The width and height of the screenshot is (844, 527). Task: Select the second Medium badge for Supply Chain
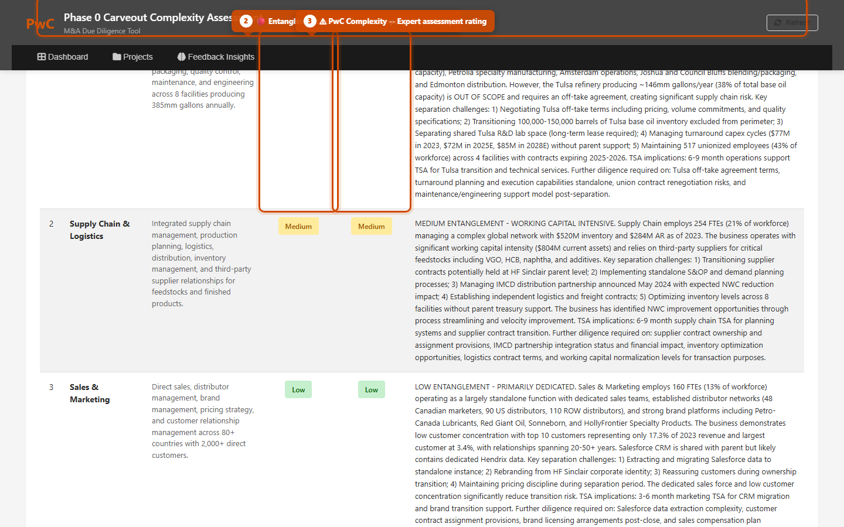372,227
